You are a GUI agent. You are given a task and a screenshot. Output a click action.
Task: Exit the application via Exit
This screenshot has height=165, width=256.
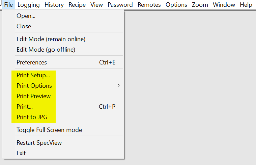[21, 153]
